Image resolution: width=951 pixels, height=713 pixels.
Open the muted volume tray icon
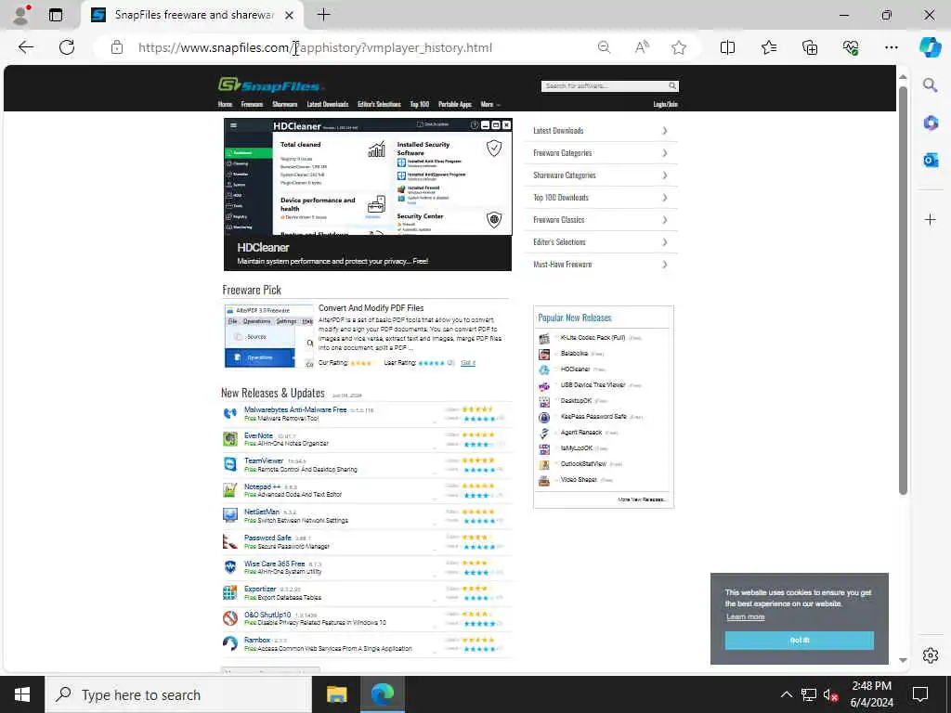pyautogui.click(x=830, y=694)
